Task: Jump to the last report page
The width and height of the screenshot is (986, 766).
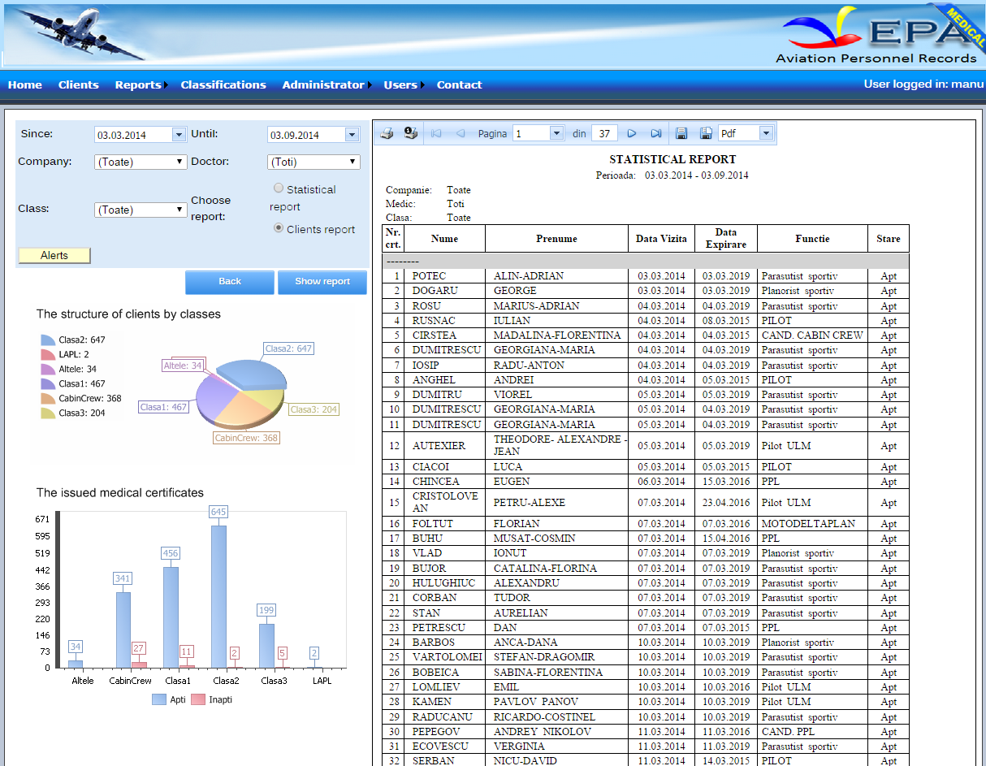Action: pyautogui.click(x=655, y=133)
